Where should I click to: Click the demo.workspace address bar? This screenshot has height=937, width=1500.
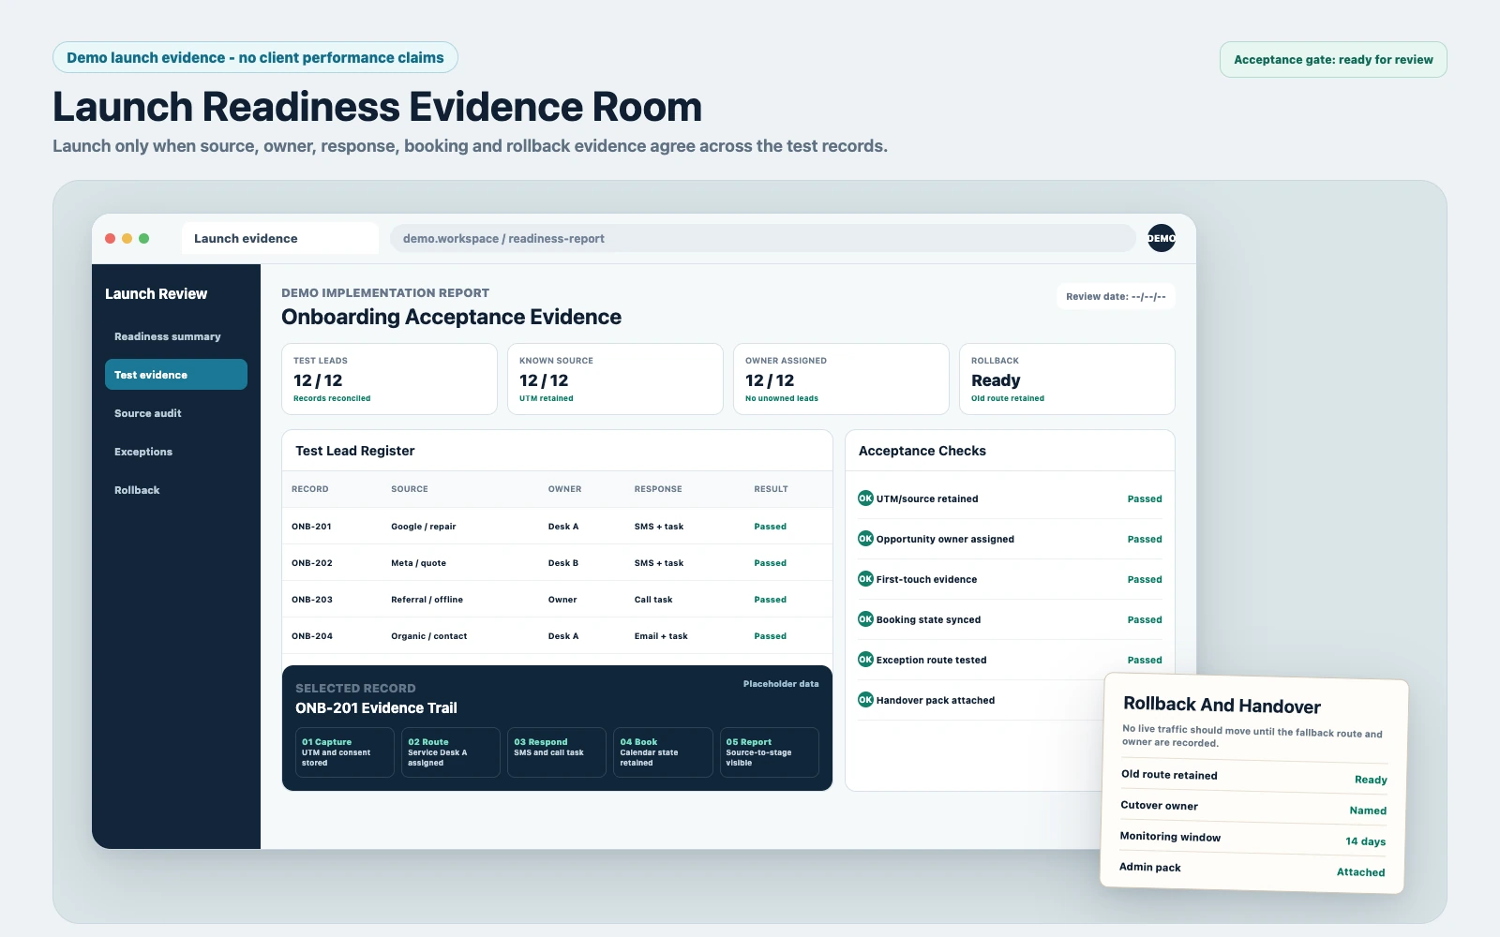click(762, 239)
